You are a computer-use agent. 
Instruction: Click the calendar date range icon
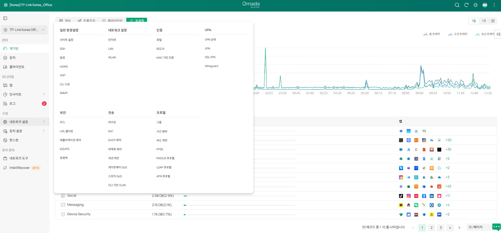pos(493,21)
